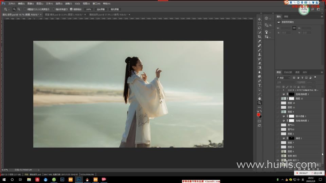Open the Windows Start menu

[x=4, y=180]
